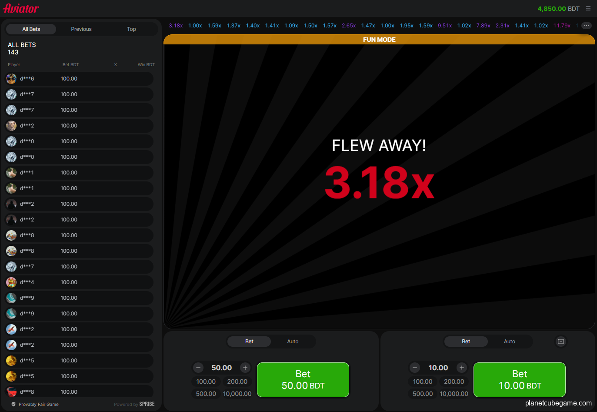Switch to All Bets tab
Image resolution: width=597 pixels, height=412 pixels.
[31, 29]
